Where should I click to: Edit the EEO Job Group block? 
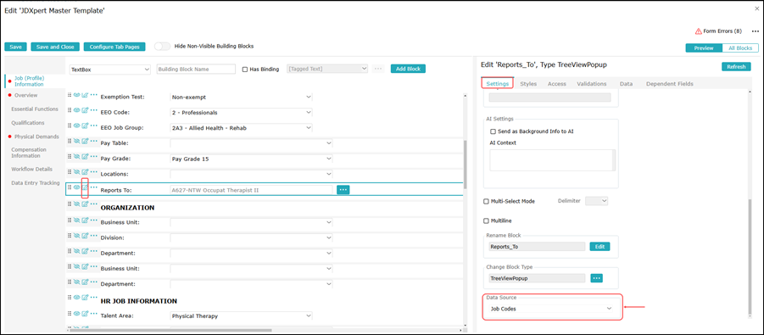point(85,126)
